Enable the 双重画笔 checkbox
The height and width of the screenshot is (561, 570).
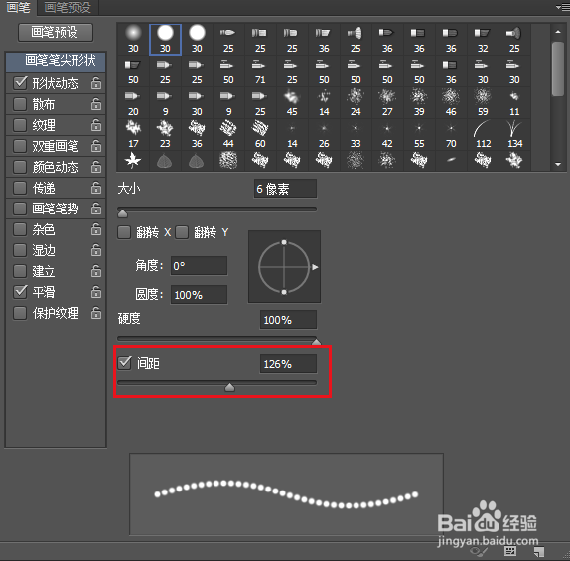pos(20,146)
